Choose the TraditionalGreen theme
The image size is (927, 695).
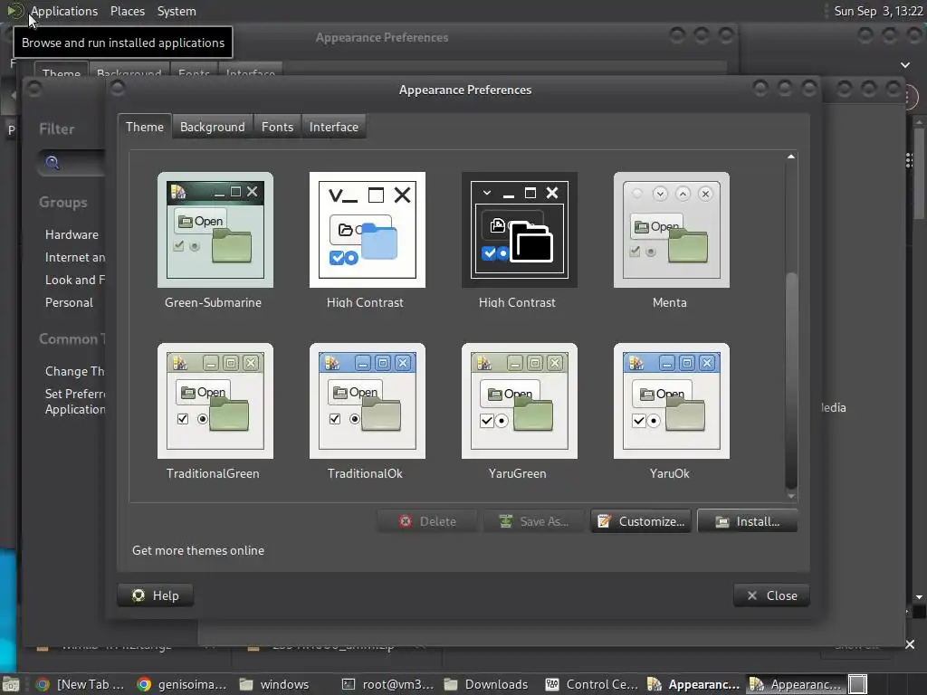pos(215,401)
